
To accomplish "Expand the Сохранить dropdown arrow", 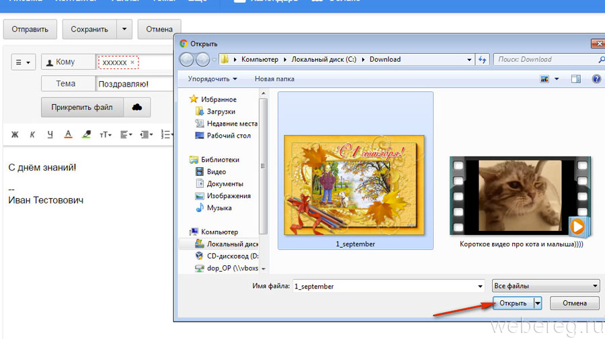I will pyautogui.click(x=124, y=30).
